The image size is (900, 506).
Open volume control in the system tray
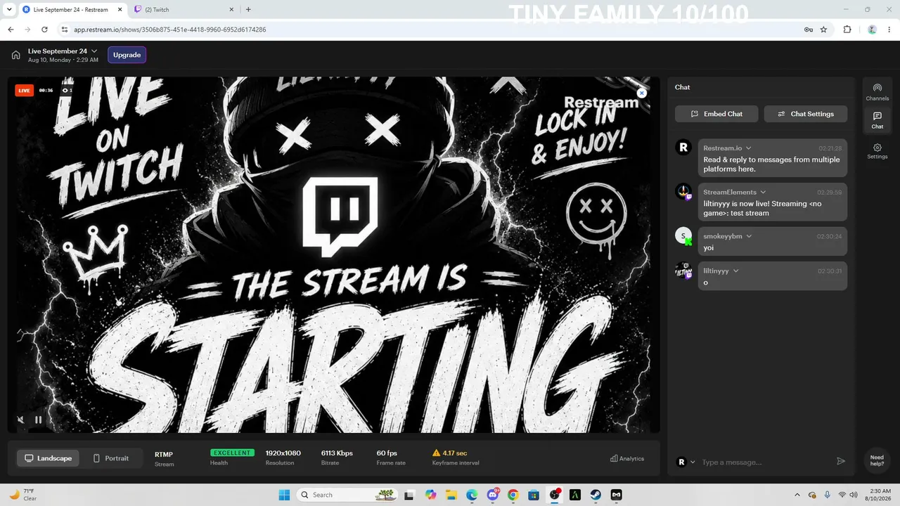(853, 495)
